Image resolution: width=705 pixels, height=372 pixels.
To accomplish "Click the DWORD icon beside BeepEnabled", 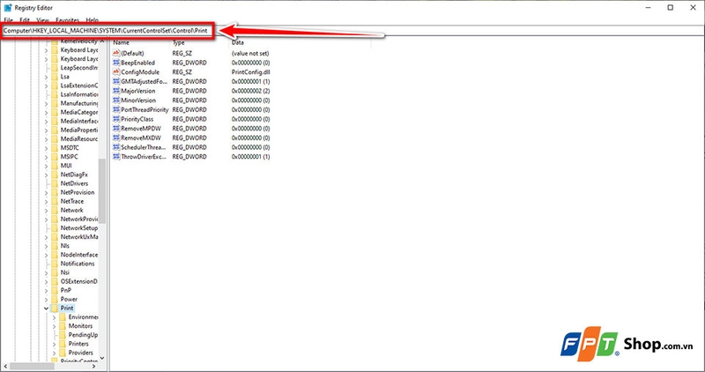I will (x=116, y=63).
